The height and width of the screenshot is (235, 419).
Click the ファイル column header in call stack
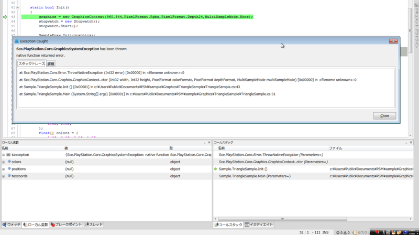click(370, 148)
